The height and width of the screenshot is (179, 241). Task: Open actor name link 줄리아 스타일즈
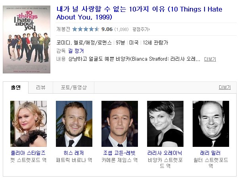pyautogui.click(x=28, y=153)
